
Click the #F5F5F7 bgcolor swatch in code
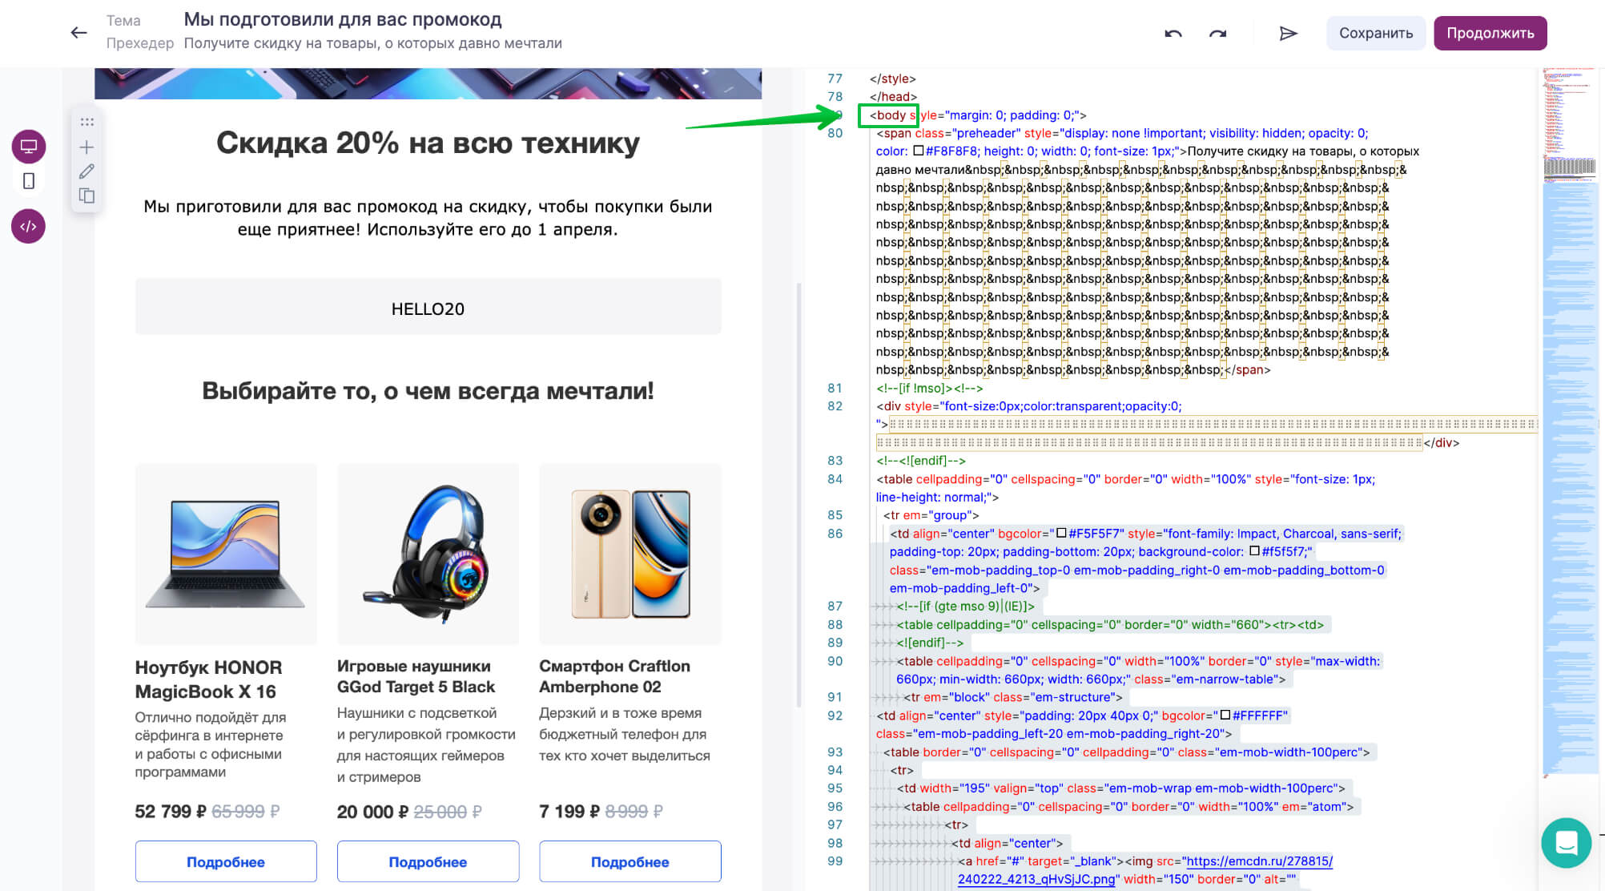point(1061,533)
